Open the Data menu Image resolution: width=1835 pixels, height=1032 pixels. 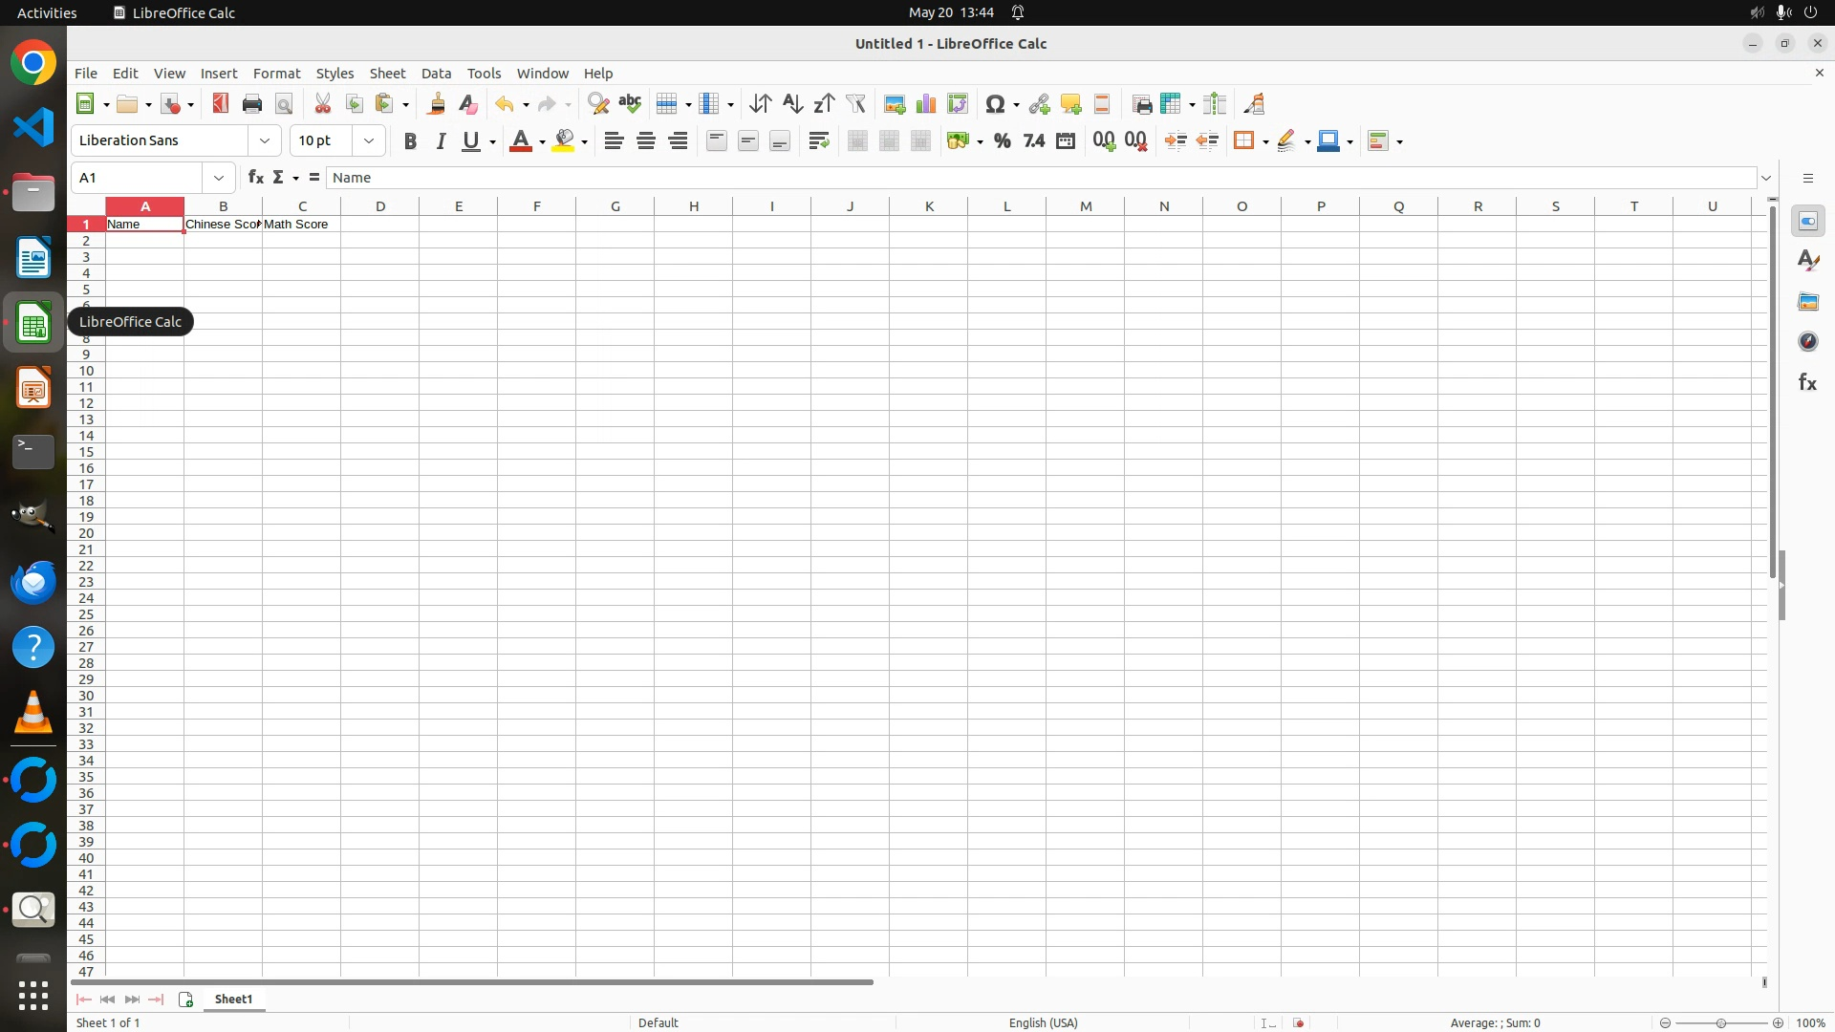point(436,74)
